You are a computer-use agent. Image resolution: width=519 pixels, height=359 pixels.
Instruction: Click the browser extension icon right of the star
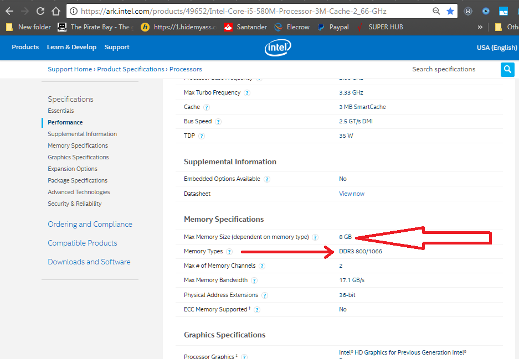point(468,11)
